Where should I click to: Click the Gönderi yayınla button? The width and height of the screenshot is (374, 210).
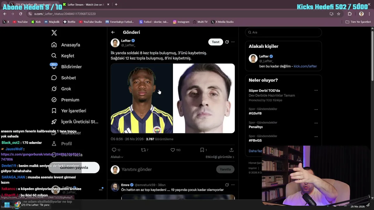click(74, 168)
